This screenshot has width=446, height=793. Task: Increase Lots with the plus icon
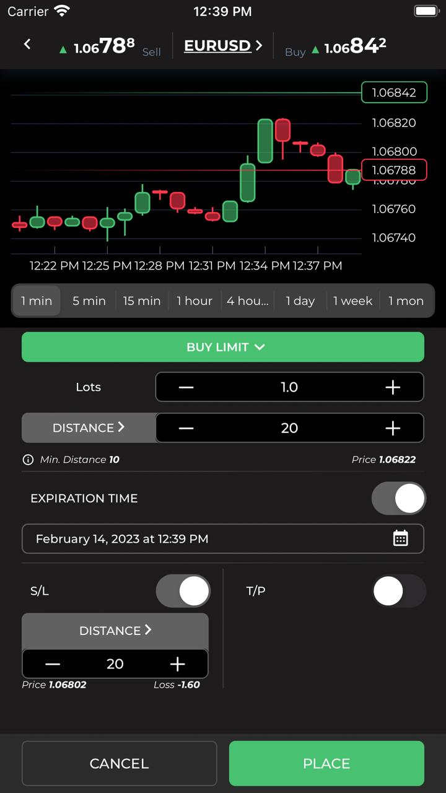tap(393, 387)
